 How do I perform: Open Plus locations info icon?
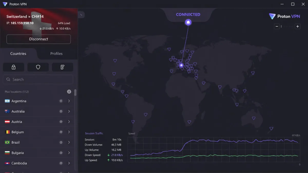(x=69, y=91)
